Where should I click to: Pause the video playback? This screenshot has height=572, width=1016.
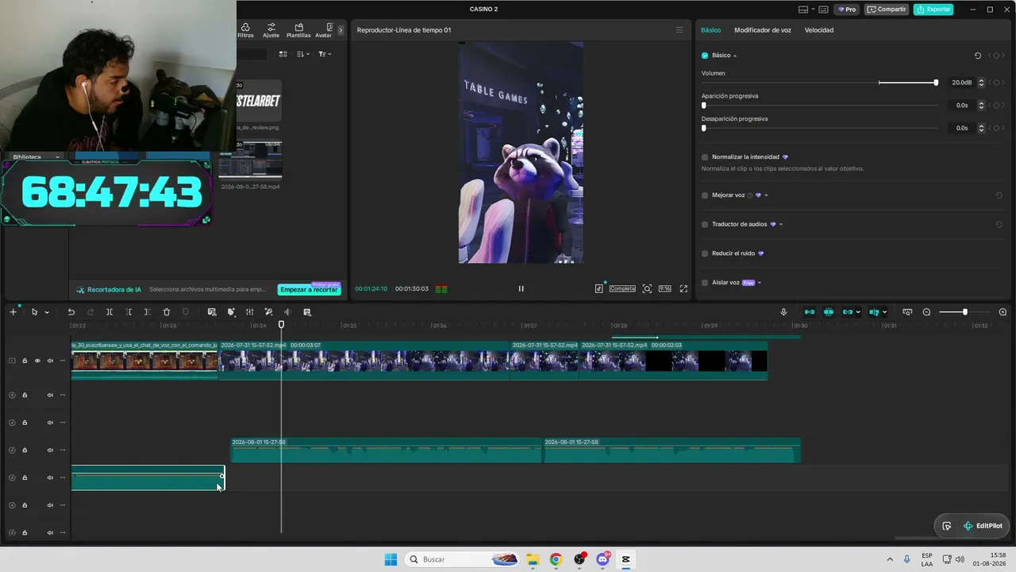[x=521, y=288]
